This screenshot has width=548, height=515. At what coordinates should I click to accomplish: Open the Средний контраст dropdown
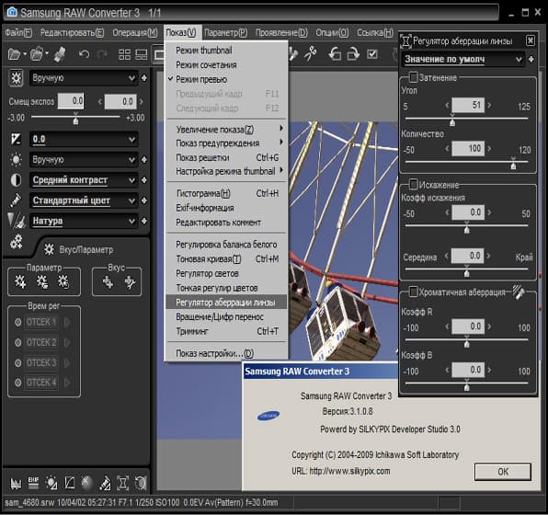point(84,180)
